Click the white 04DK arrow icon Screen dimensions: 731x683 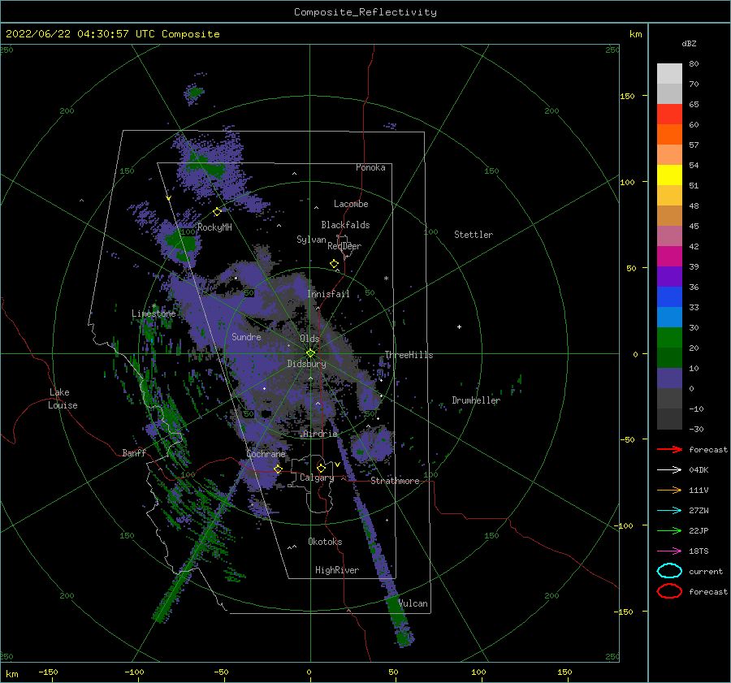(669, 470)
